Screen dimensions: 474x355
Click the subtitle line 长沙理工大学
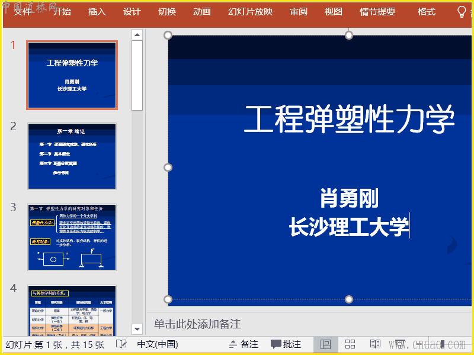pyautogui.click(x=349, y=227)
